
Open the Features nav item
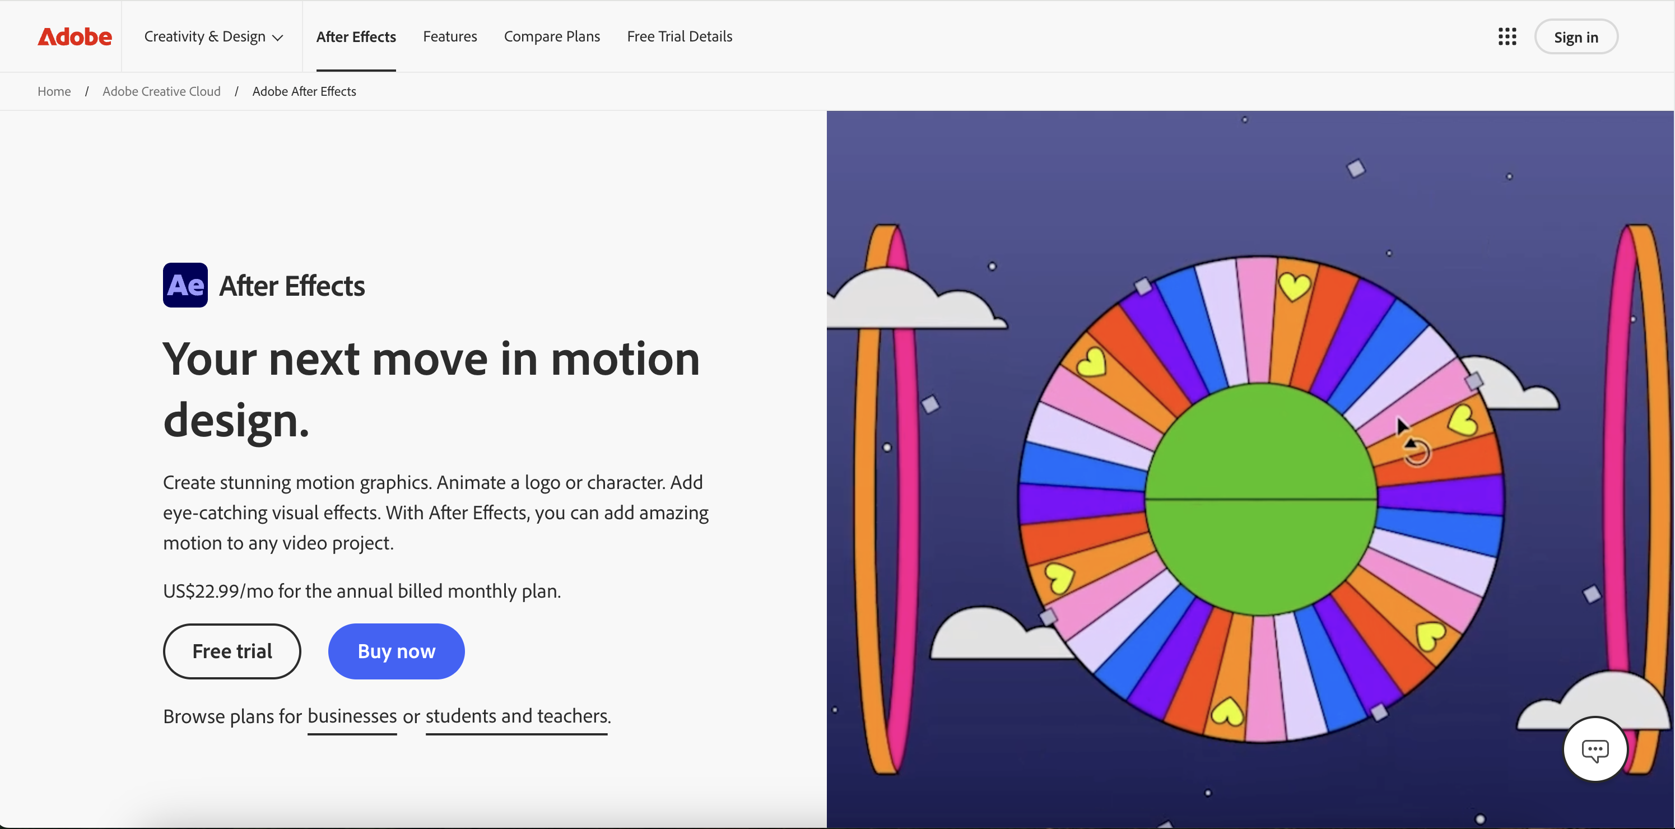pos(449,36)
